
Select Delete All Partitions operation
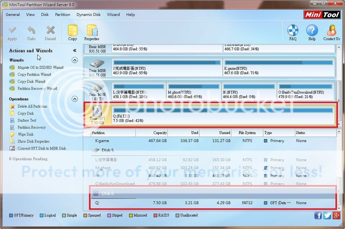coord(32,106)
